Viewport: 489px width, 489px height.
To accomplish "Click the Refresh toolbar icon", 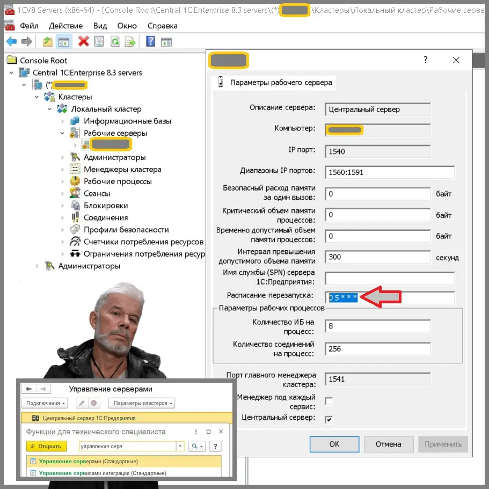I will [x=115, y=41].
